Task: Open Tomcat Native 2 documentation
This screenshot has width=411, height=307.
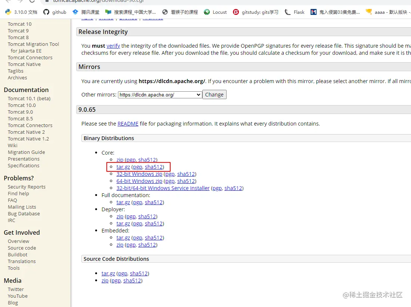Action: pos(26,132)
